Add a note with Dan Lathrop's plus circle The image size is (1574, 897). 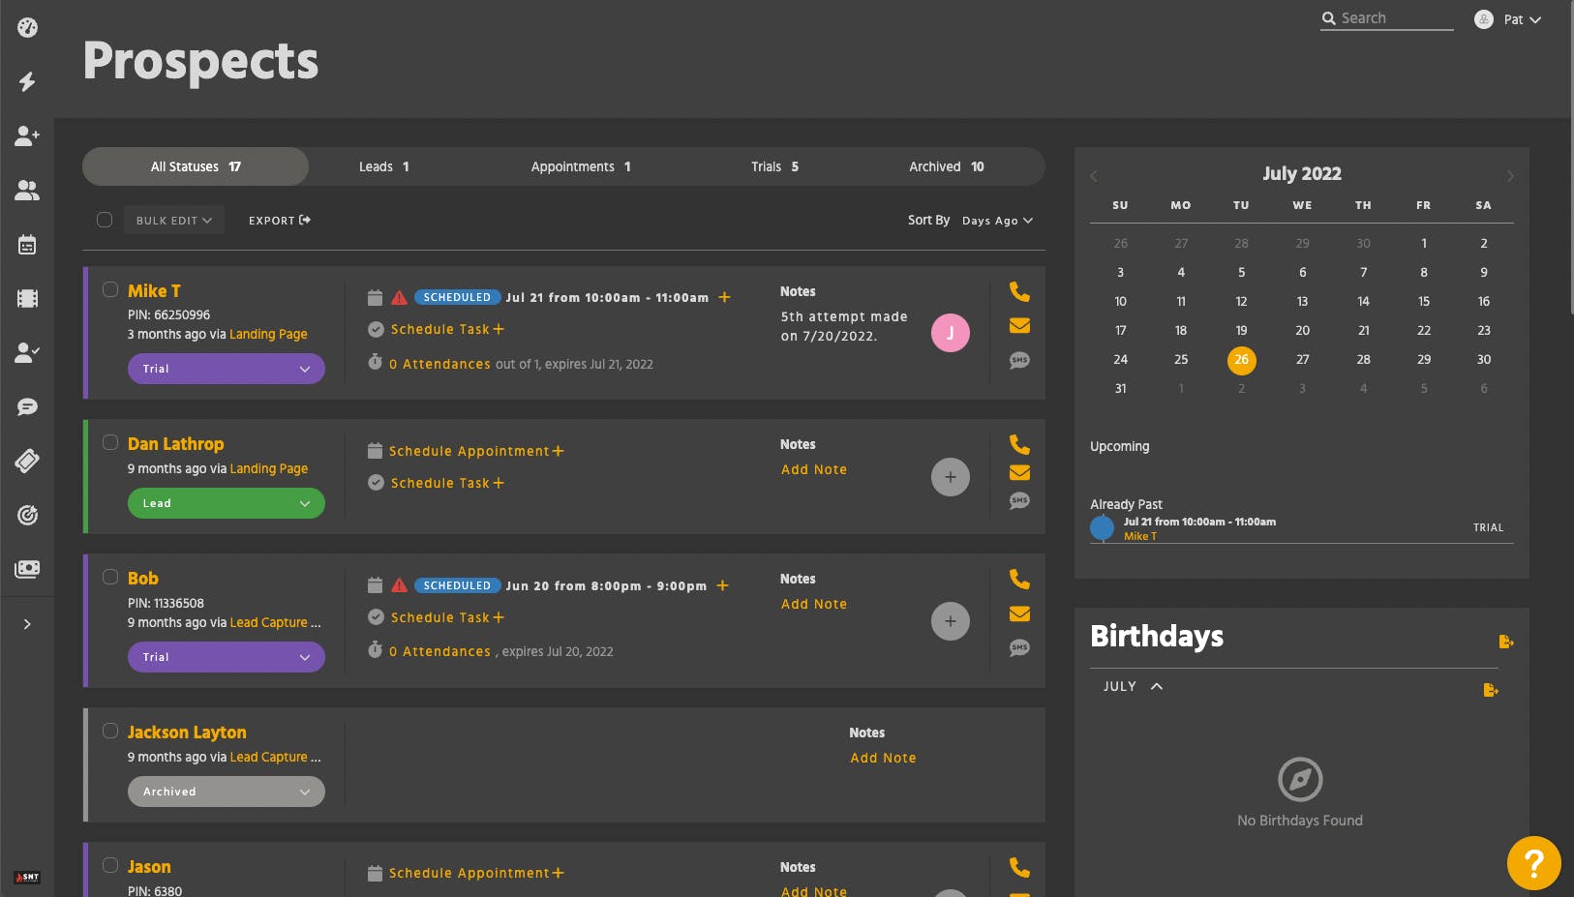click(x=951, y=477)
